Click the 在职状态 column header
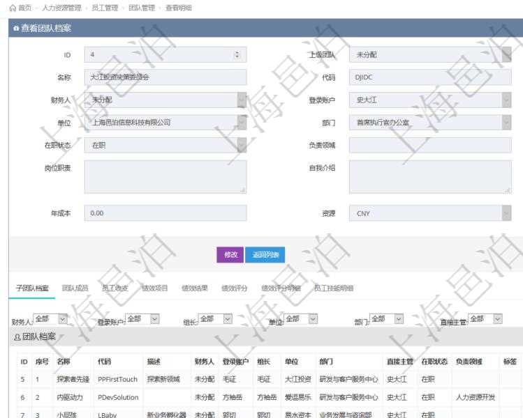Viewport: 523px width, 418px height. [434, 362]
